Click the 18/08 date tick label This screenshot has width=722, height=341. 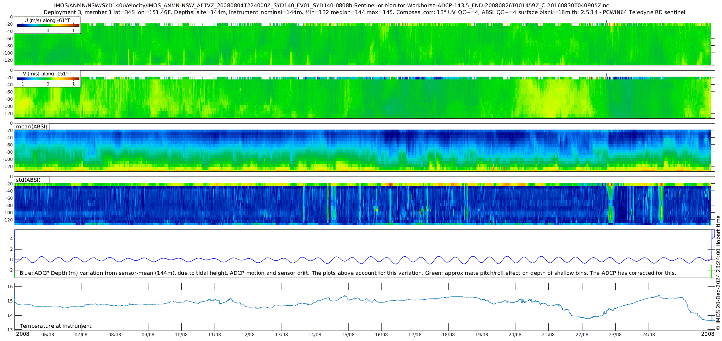[448, 335]
